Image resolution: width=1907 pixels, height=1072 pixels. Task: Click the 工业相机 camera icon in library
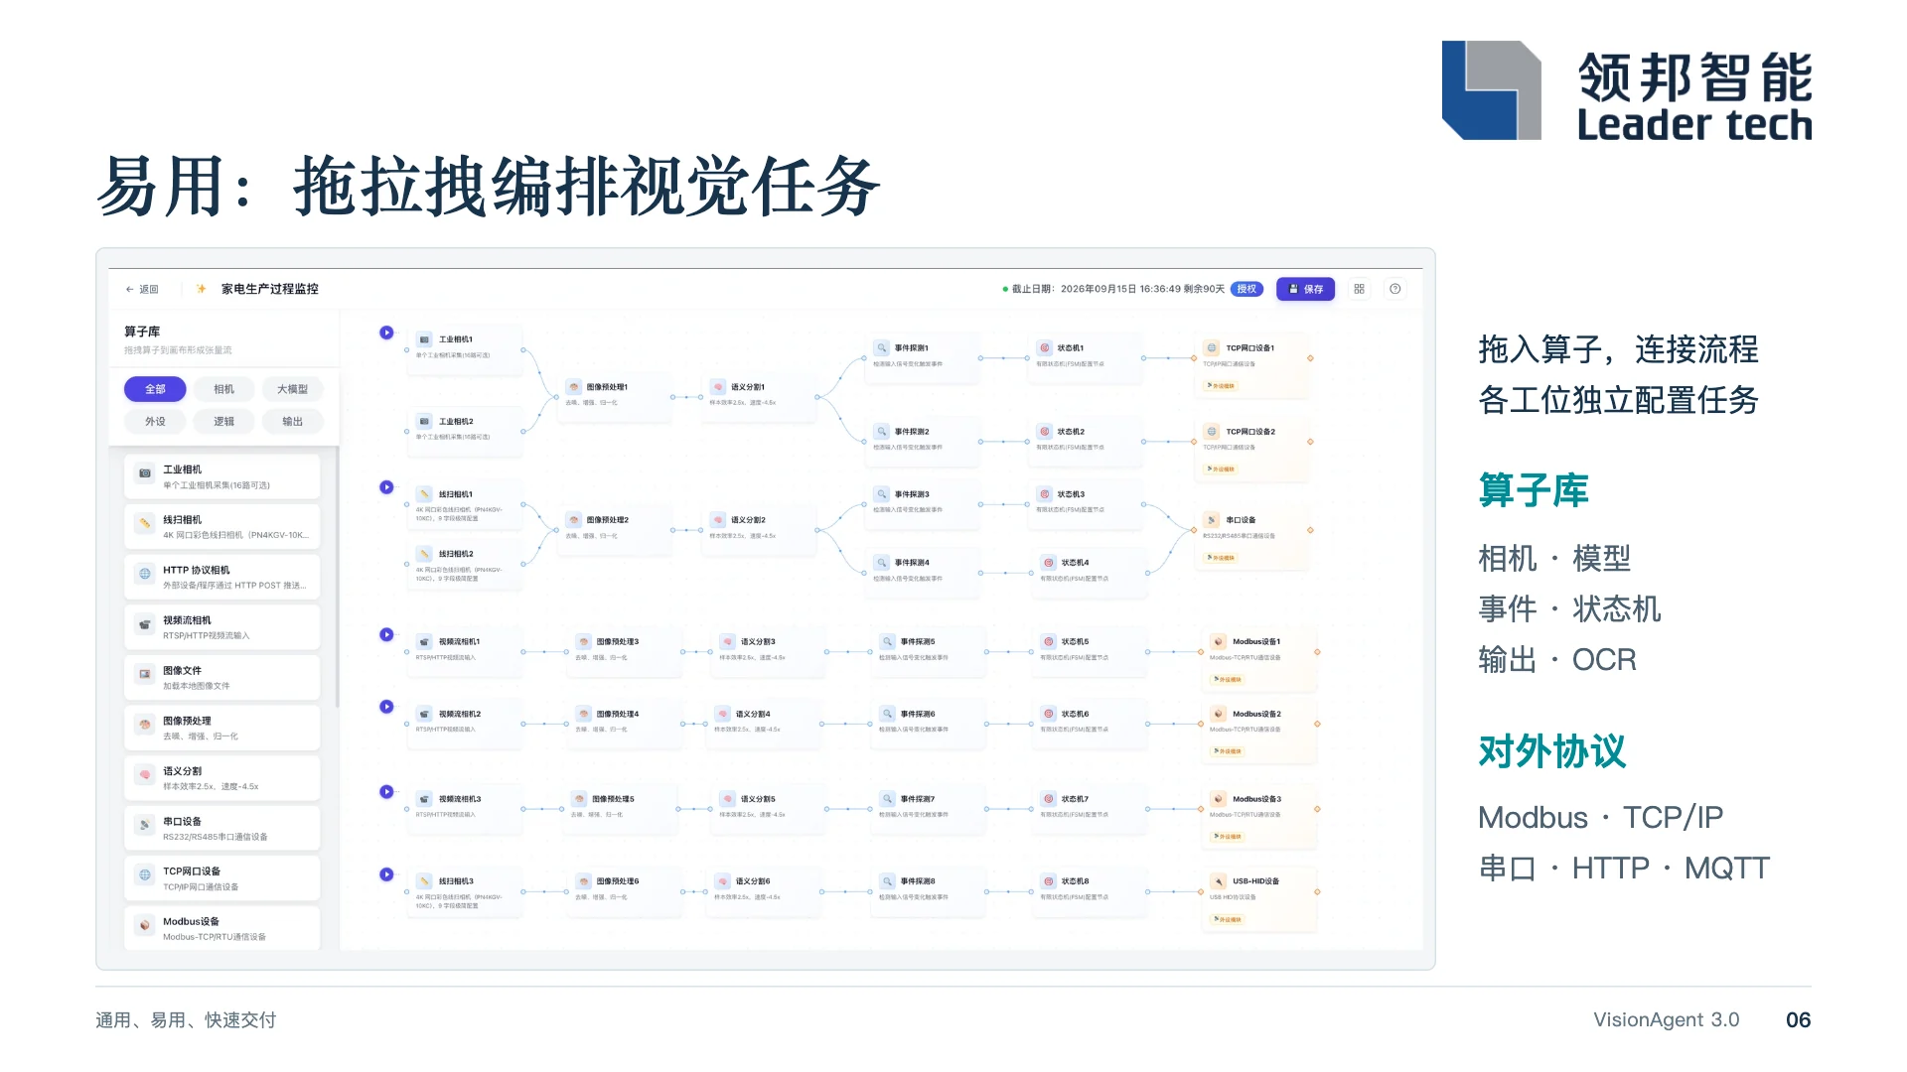click(x=145, y=473)
